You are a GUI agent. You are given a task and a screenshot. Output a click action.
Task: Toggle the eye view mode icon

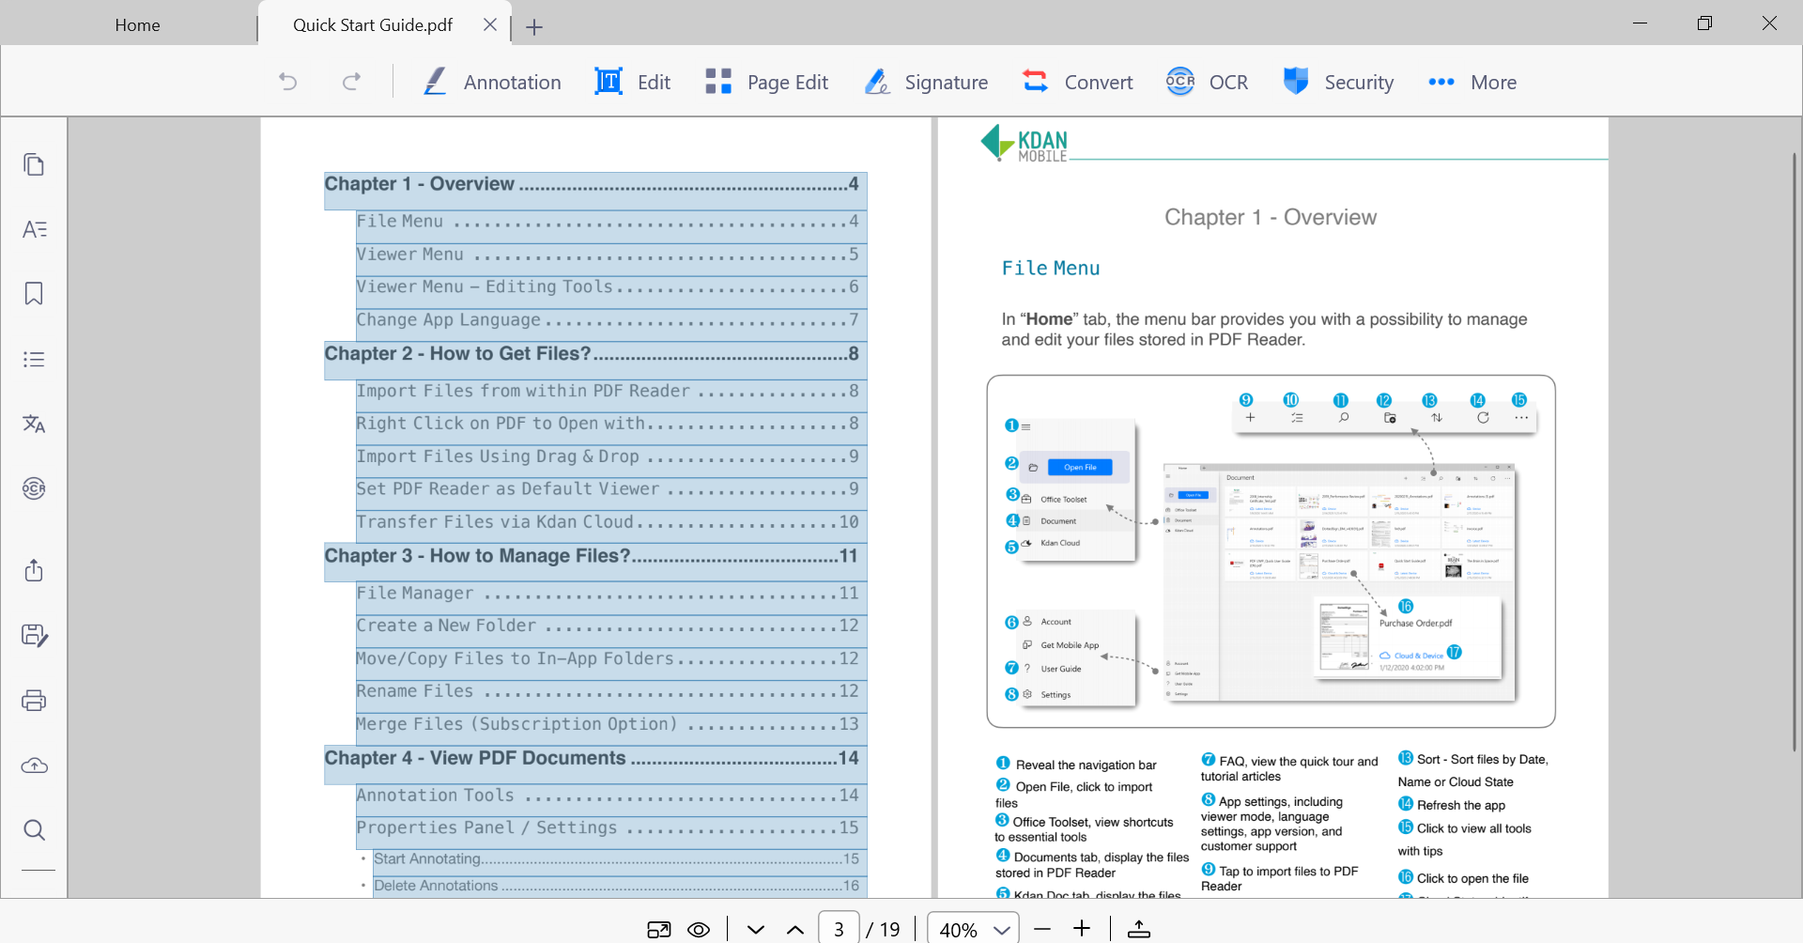699,930
